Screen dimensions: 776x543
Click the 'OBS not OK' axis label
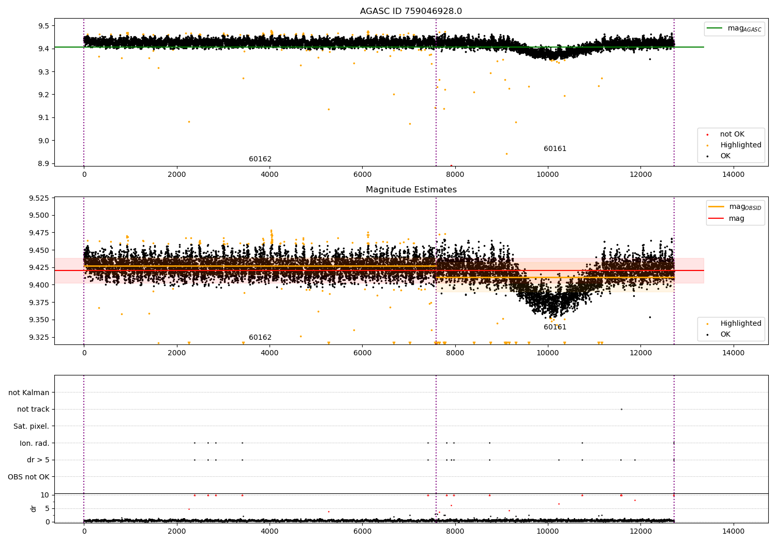(x=29, y=477)
